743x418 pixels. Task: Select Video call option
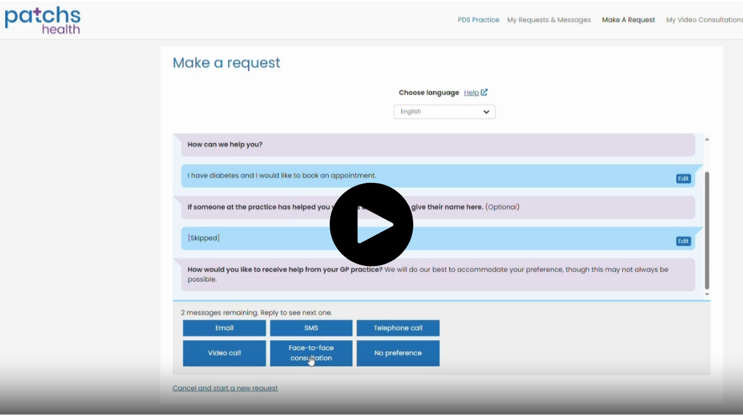(224, 353)
